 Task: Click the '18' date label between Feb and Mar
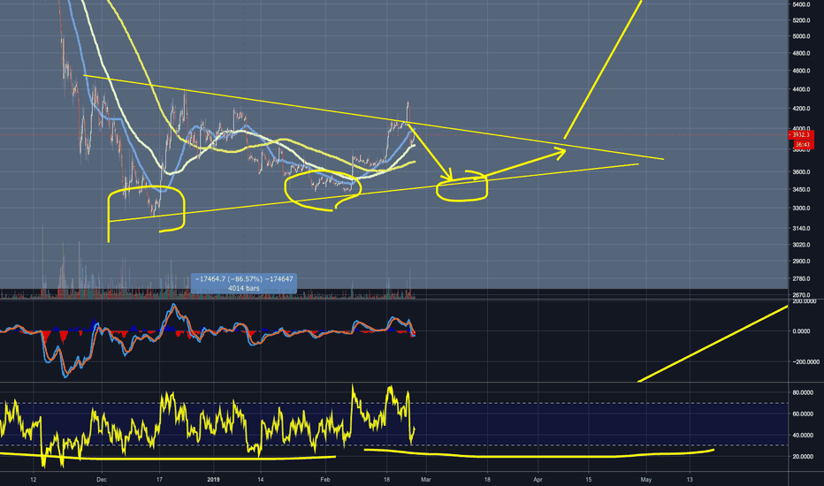click(x=386, y=480)
